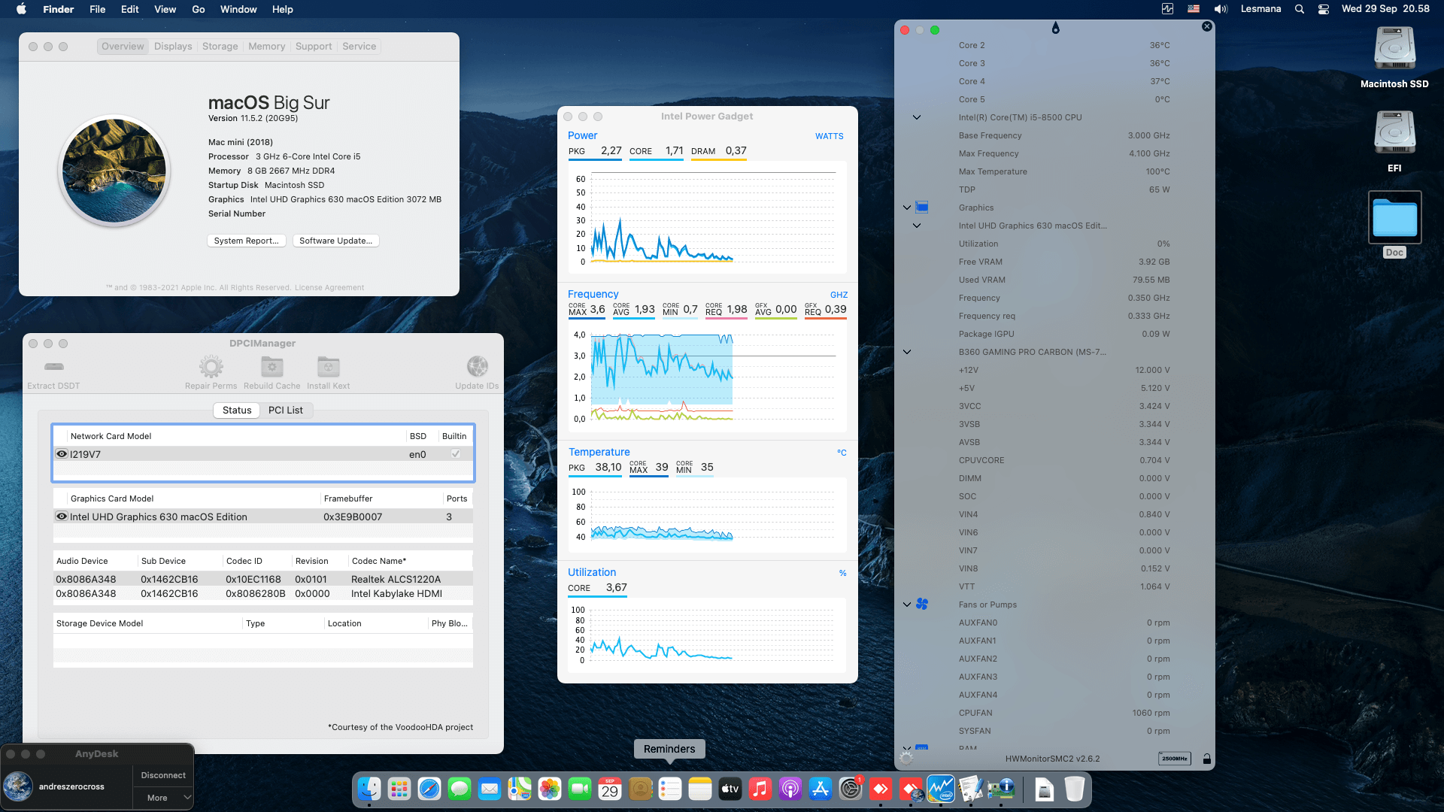Collapse B360 GAMING PRO CARBON section
This screenshot has width=1444, height=812.
point(907,352)
